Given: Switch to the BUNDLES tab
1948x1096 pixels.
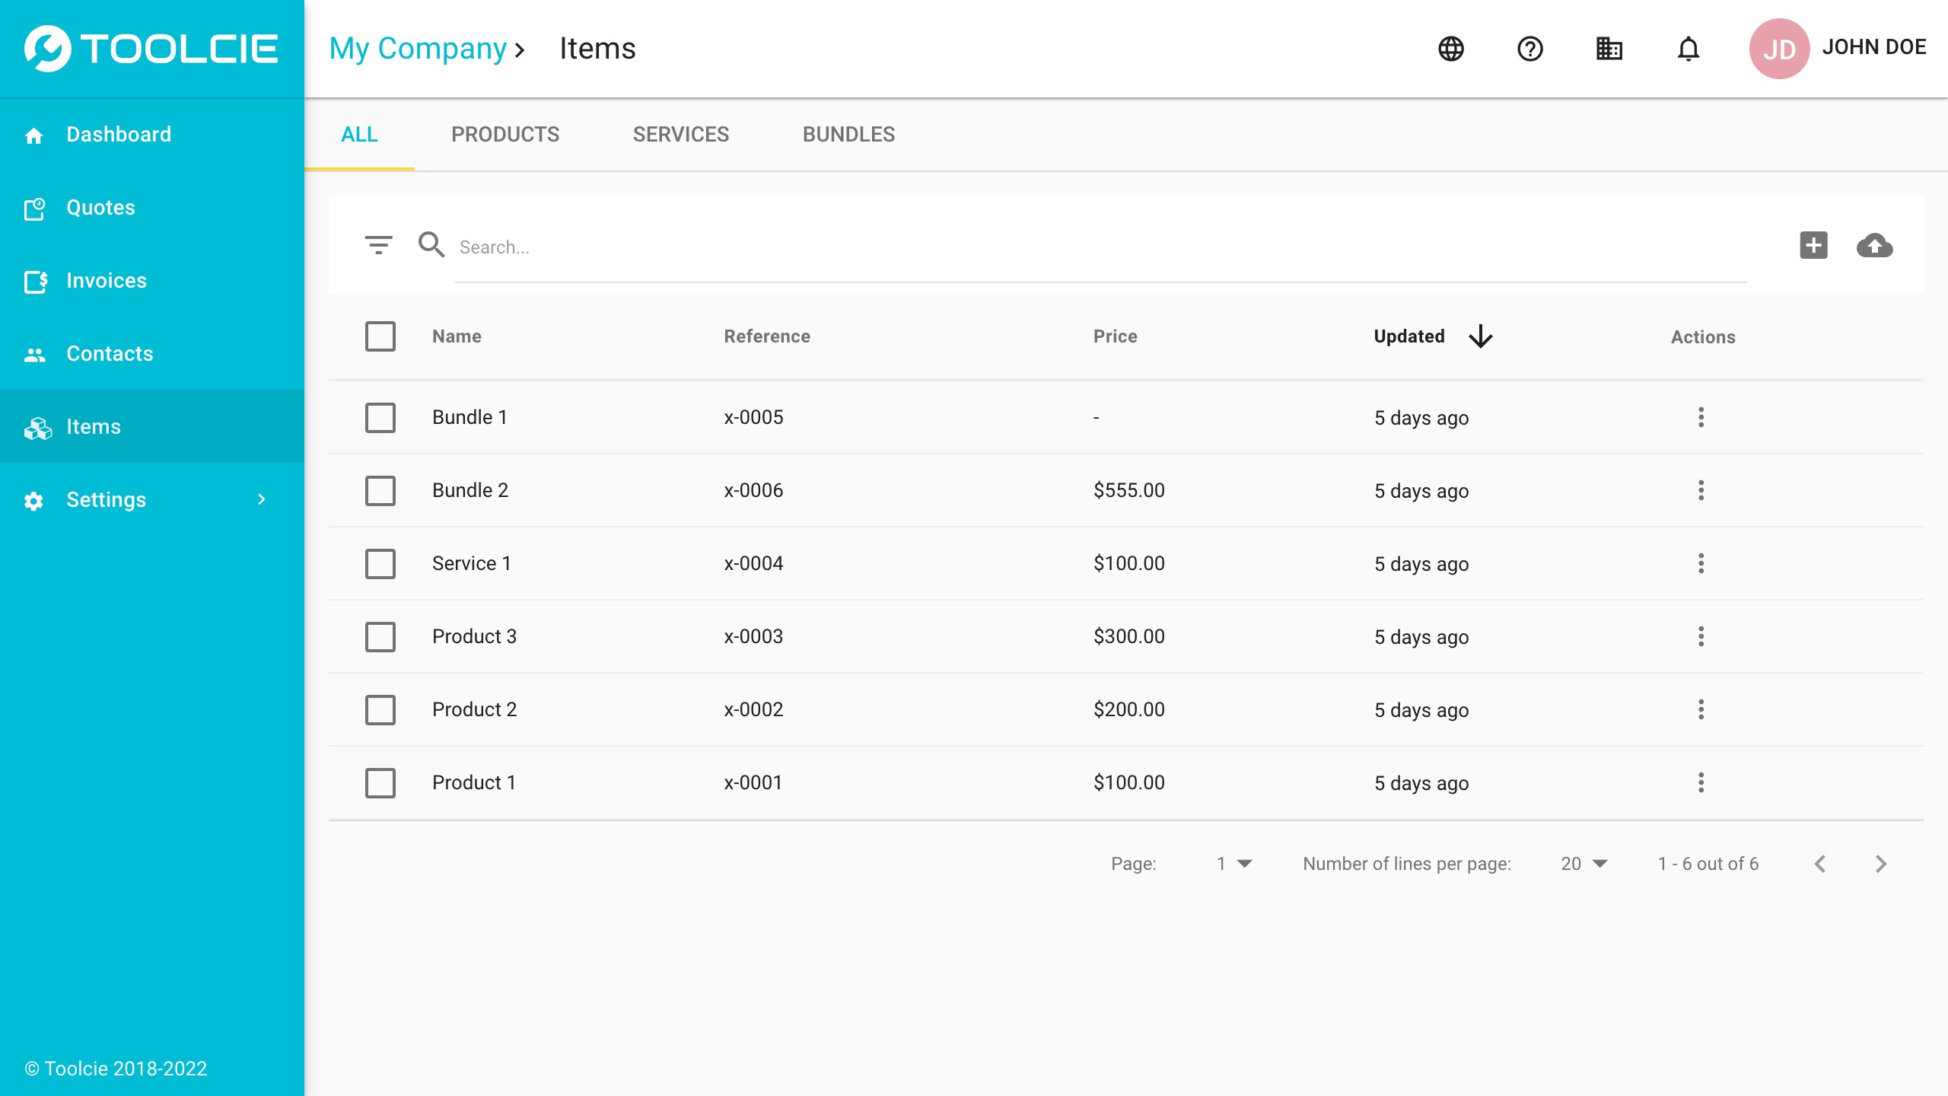Looking at the screenshot, I should pyautogui.click(x=848, y=135).
